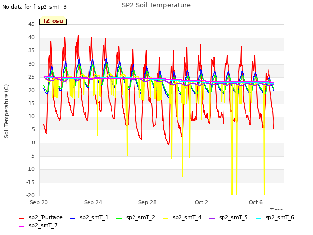This screenshot has height=235, width=313.
Task: Toggle sp2_Tsurface series in legend
Action: pyautogui.click(x=41, y=217)
